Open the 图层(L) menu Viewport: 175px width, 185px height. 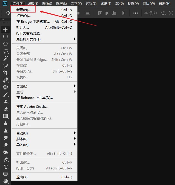tap(61, 4)
